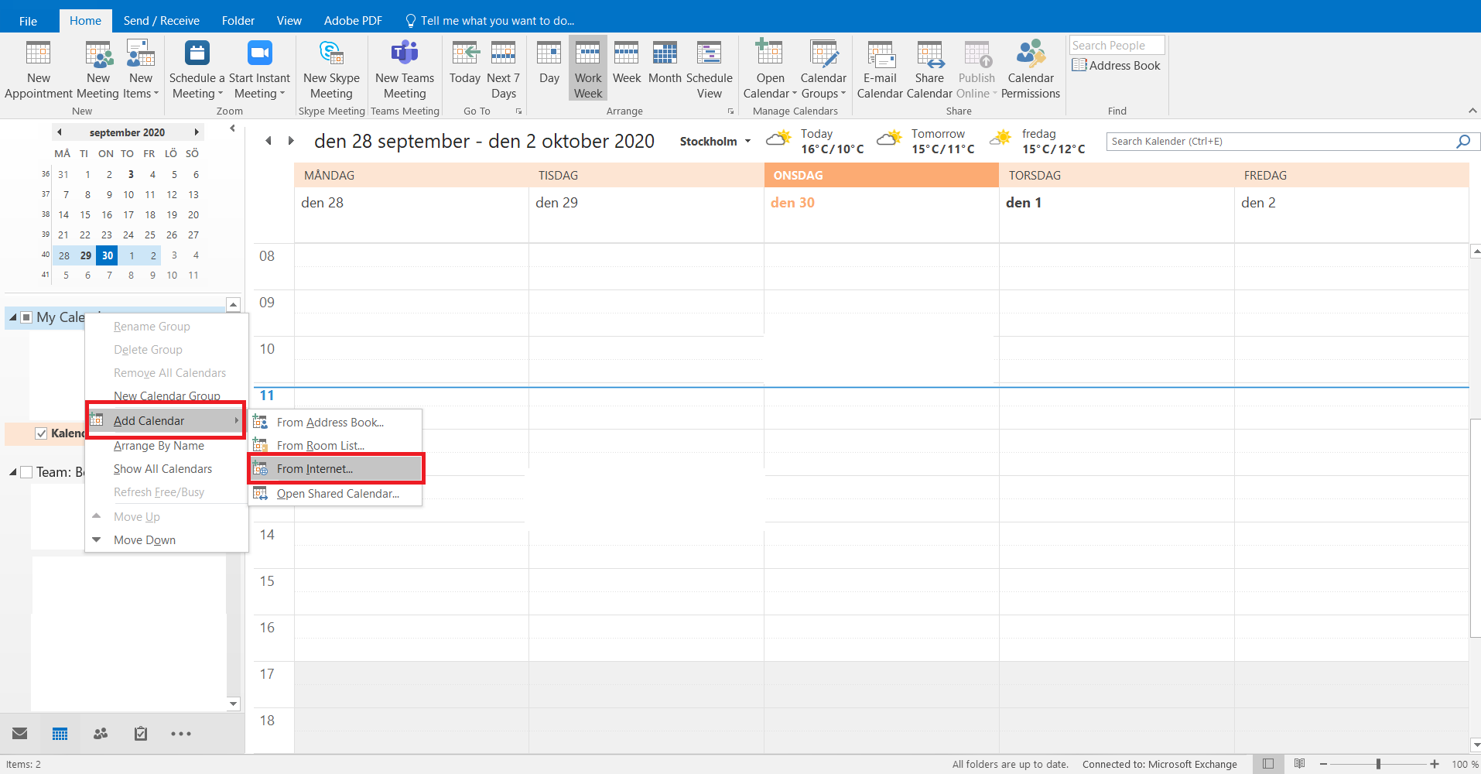Click the Search Kalender input field
This screenshot has height=774, width=1481.
(1281, 142)
